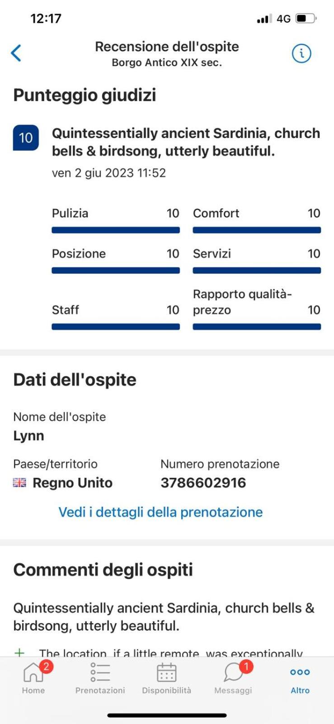This screenshot has height=724, width=334.
Task: Tap the Home house icon
Action: pyautogui.click(x=33, y=672)
